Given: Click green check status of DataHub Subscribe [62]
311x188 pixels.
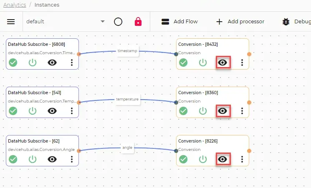Looking at the screenshot, I should pyautogui.click(x=13, y=159).
